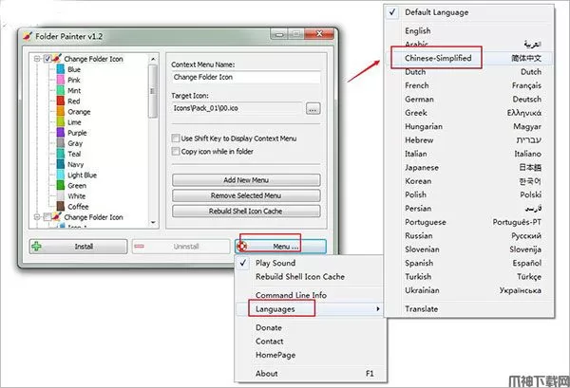Click the paintbrush icon of second Change Folder Icon
This screenshot has width=570, height=388.
(57, 217)
